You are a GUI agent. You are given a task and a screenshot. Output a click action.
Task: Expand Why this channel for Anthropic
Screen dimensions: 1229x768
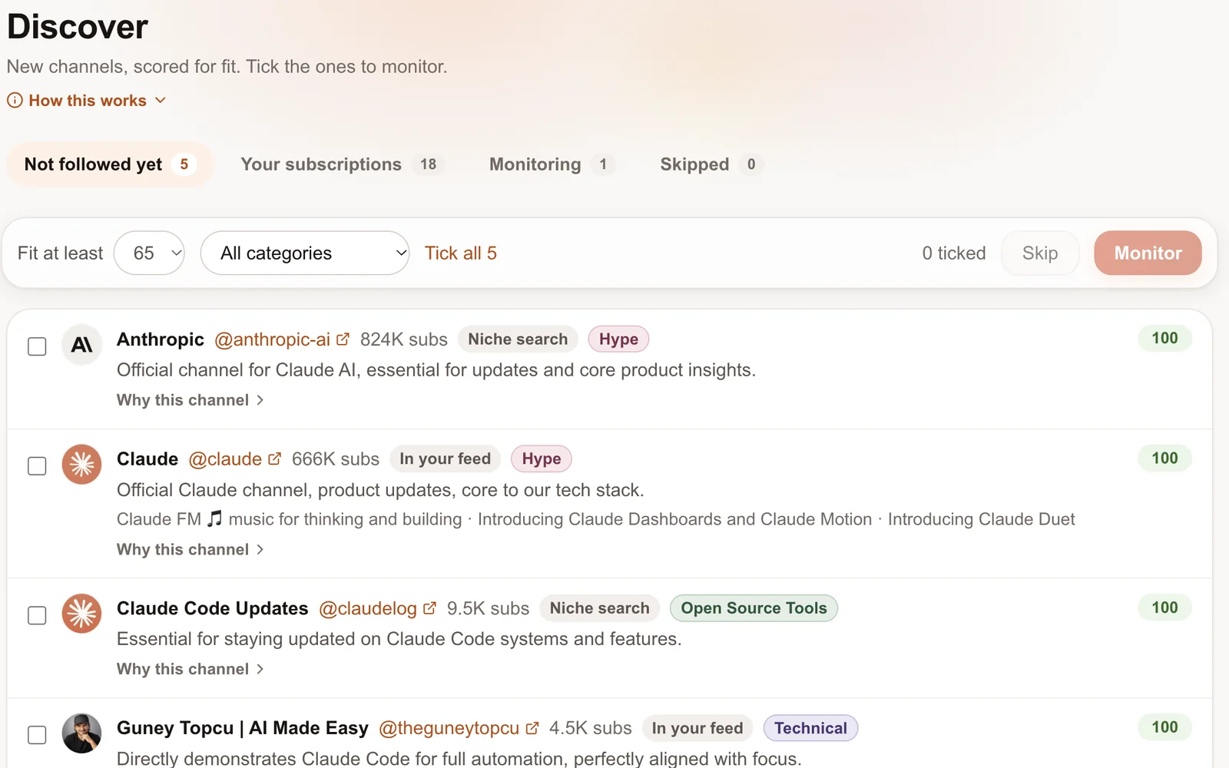pos(190,400)
